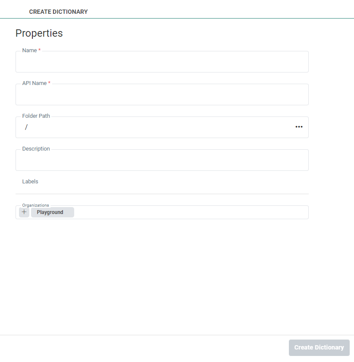Click the red asterisk beside Name
This screenshot has height=362, width=354.
point(40,50)
